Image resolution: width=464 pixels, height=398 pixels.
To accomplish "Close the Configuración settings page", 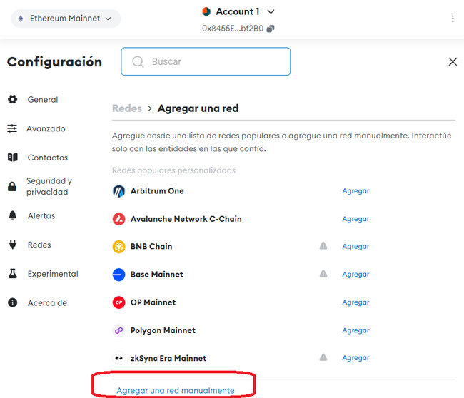I will tap(452, 62).
